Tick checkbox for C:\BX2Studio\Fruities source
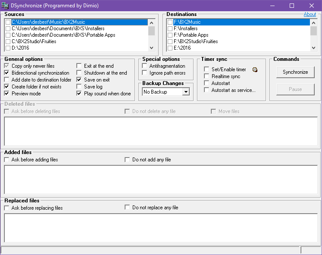This screenshot has height=255, width=322. point(8,41)
